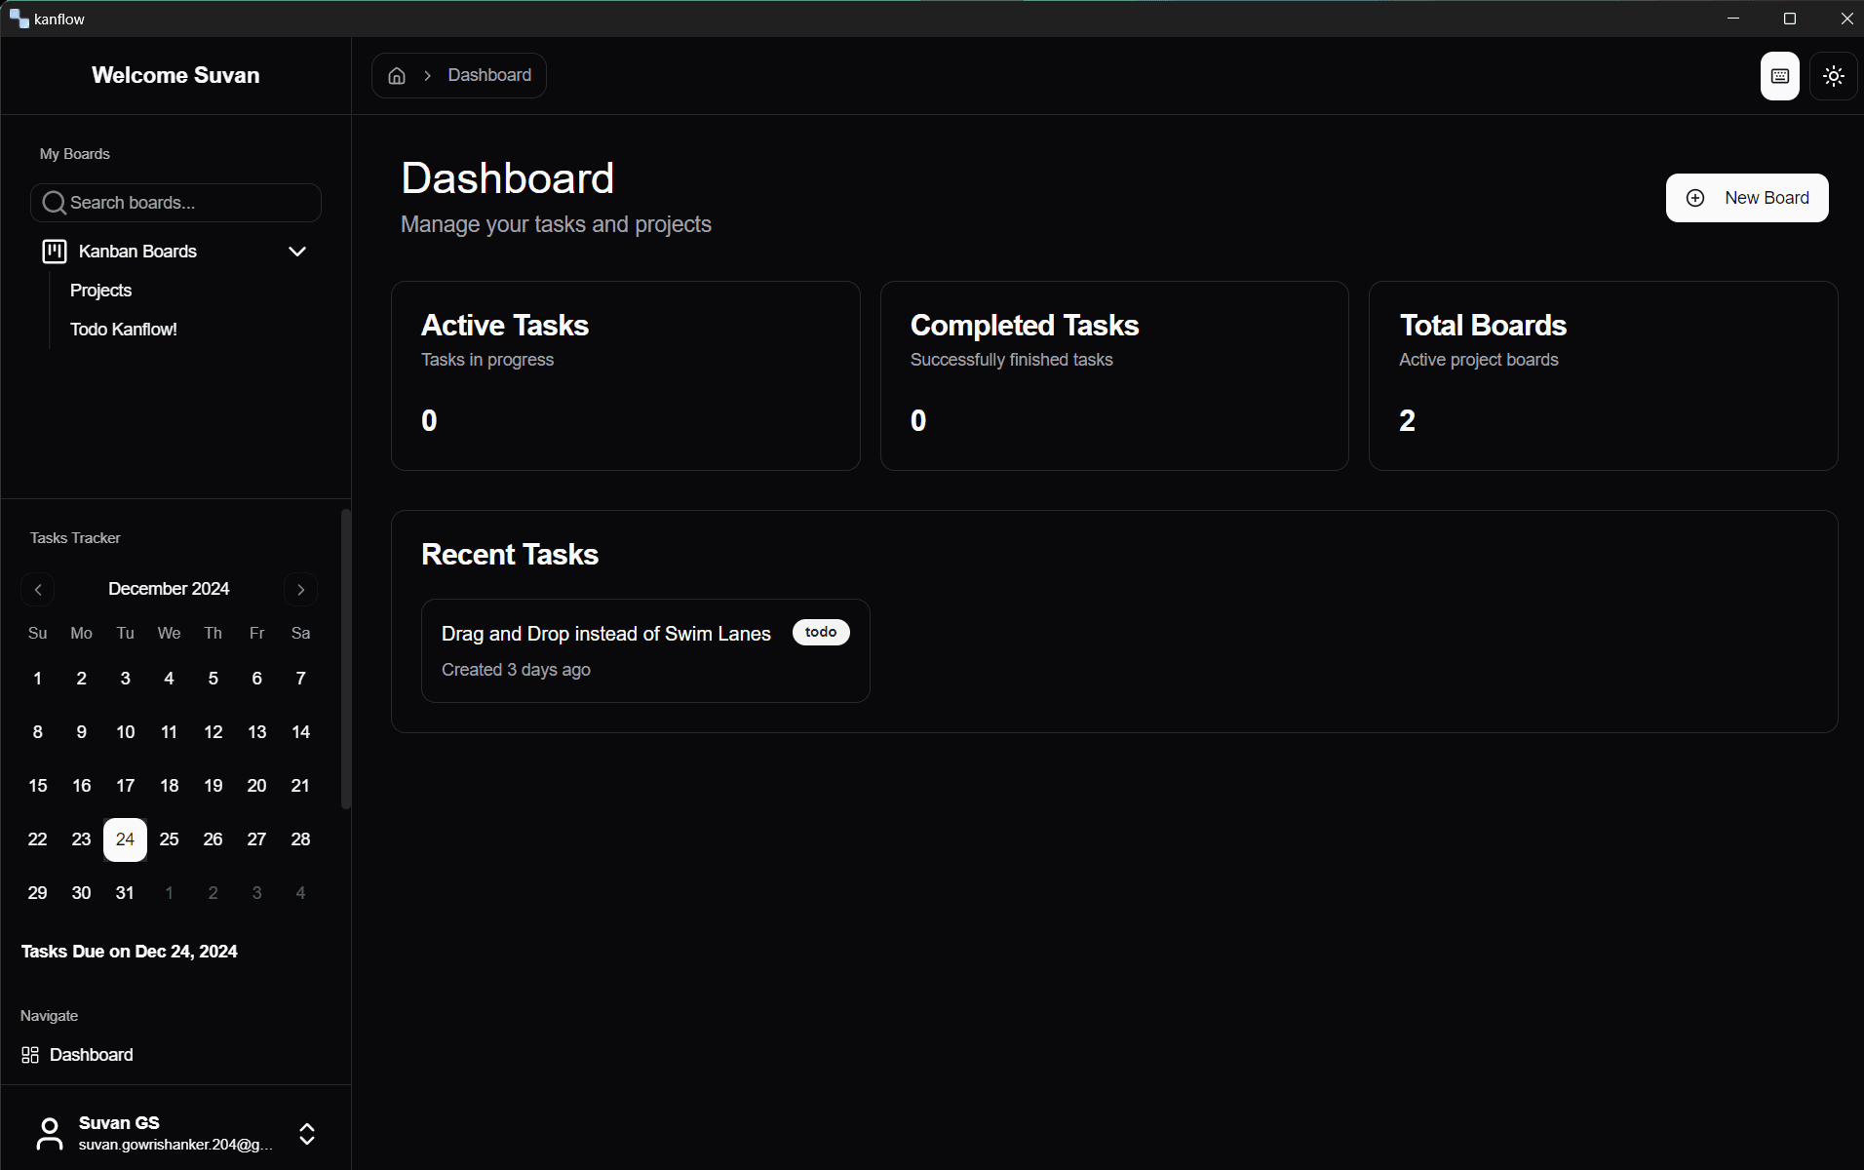This screenshot has width=1864, height=1170.
Task: Click the kanflow app logo in title bar
Action: (19, 19)
